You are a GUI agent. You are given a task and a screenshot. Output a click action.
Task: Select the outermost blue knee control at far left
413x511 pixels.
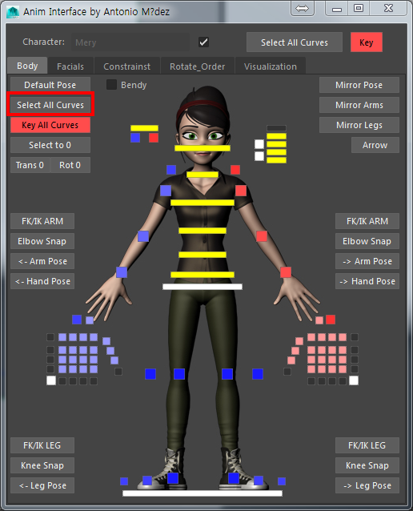click(150, 374)
